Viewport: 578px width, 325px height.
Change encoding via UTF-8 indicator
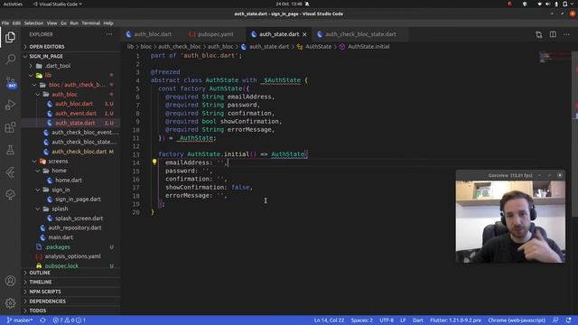[387, 320]
